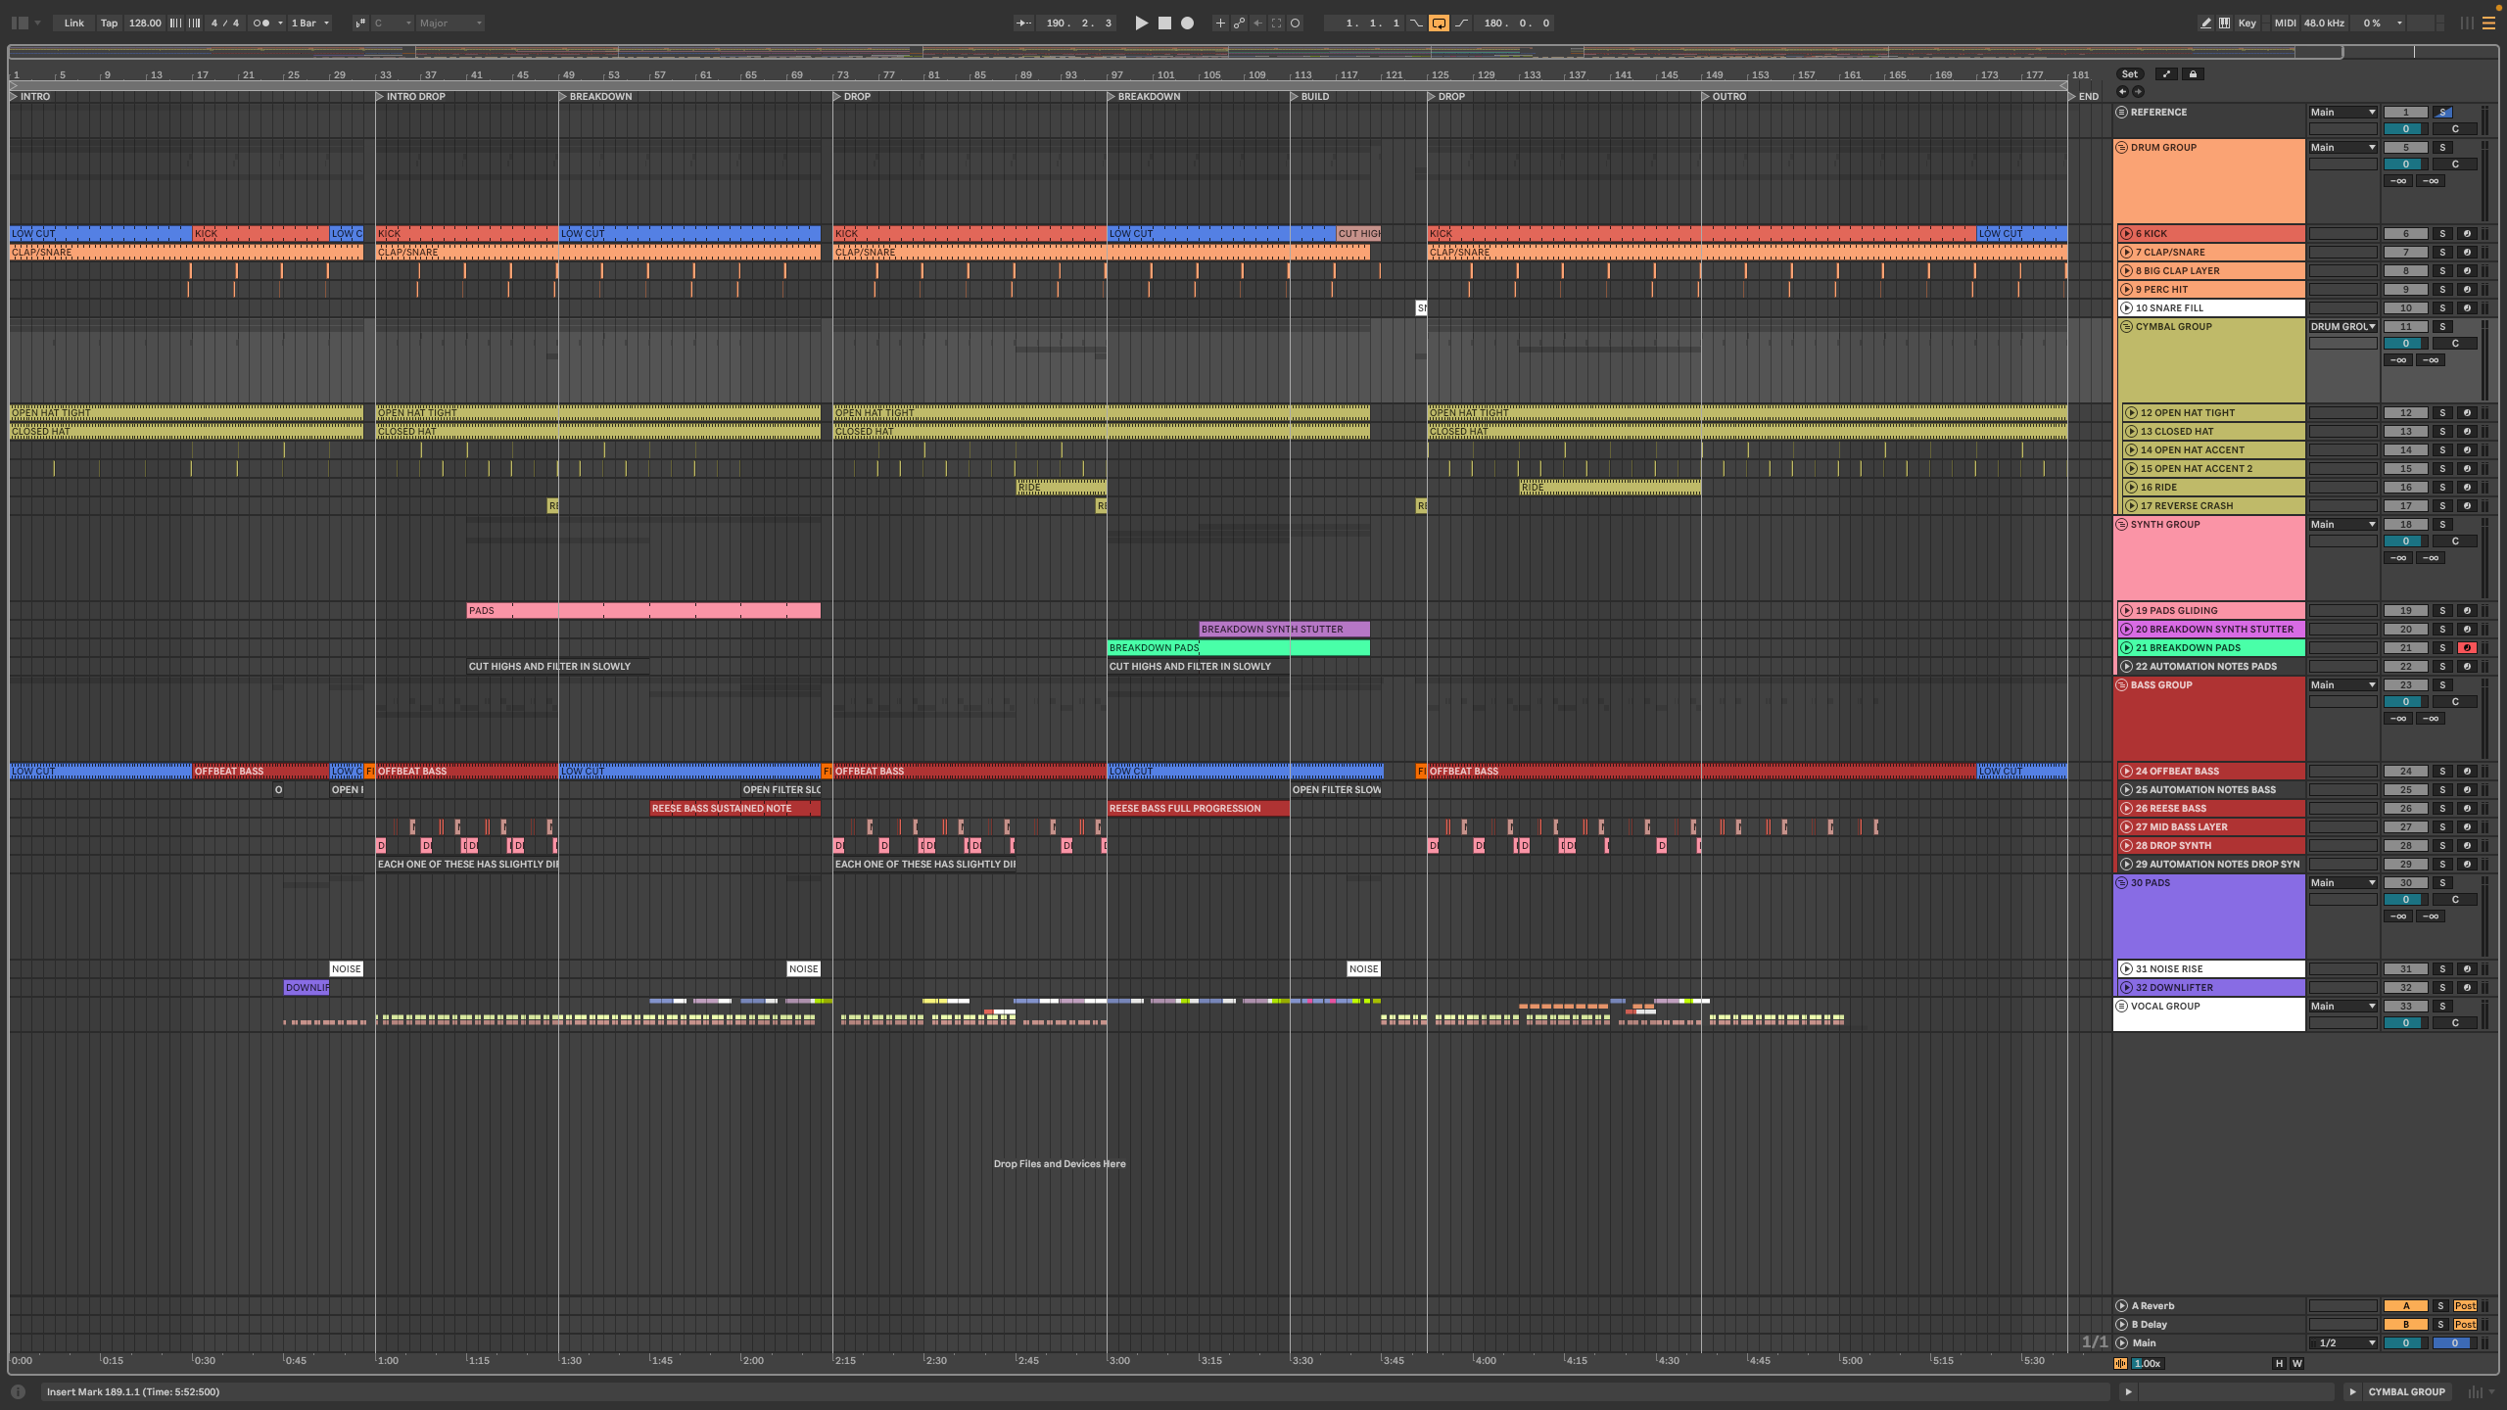Fold the BASS GROUP track

(2122, 685)
